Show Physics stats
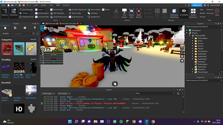223x125 pixels. point(203,17)
